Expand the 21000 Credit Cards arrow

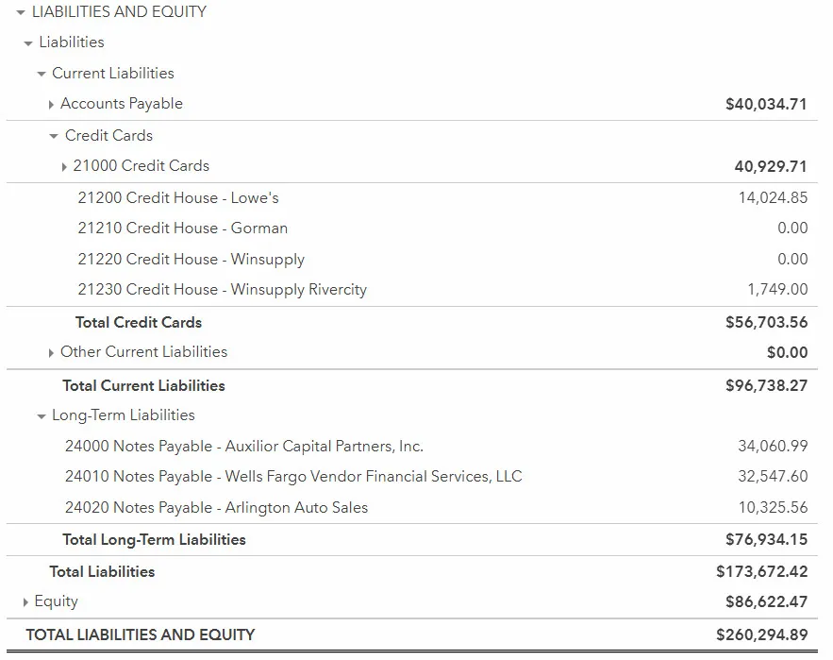click(64, 167)
